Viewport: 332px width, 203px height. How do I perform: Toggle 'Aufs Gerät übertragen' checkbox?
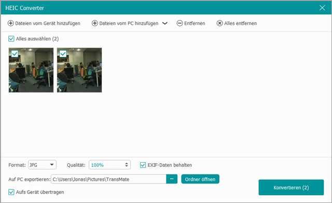tap(11, 192)
